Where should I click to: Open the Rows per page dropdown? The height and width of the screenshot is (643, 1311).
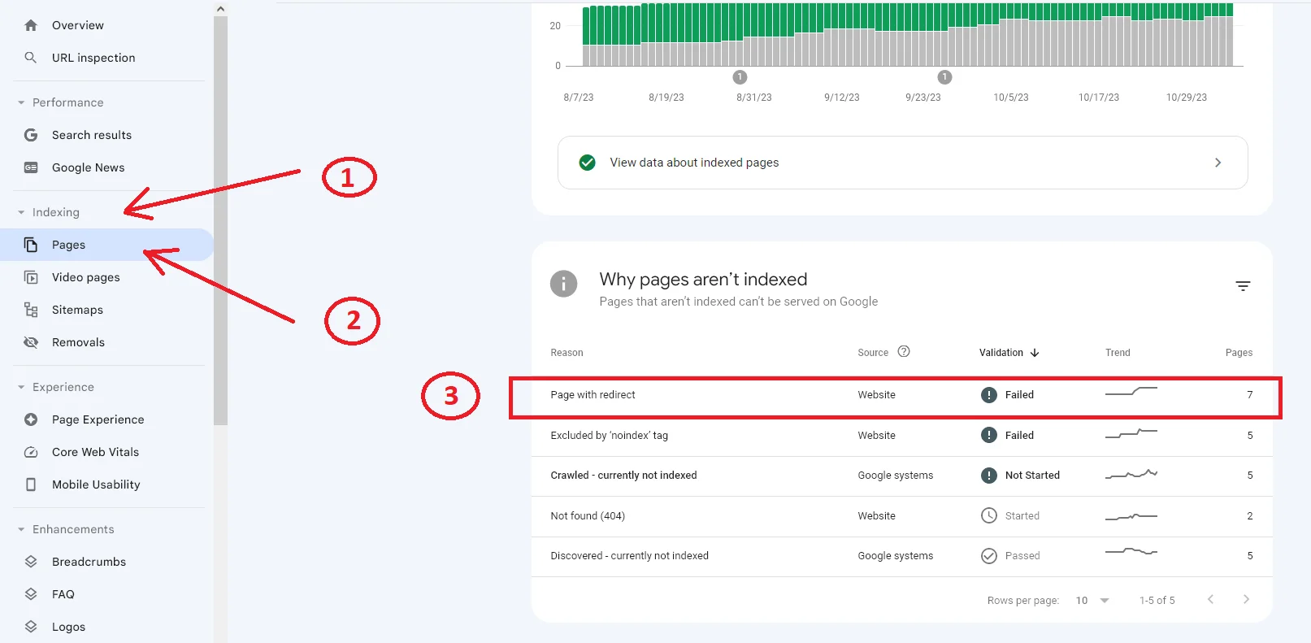(x=1092, y=601)
